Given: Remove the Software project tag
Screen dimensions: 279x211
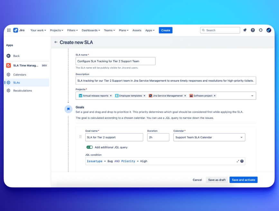Looking at the screenshot, I should [214, 95].
